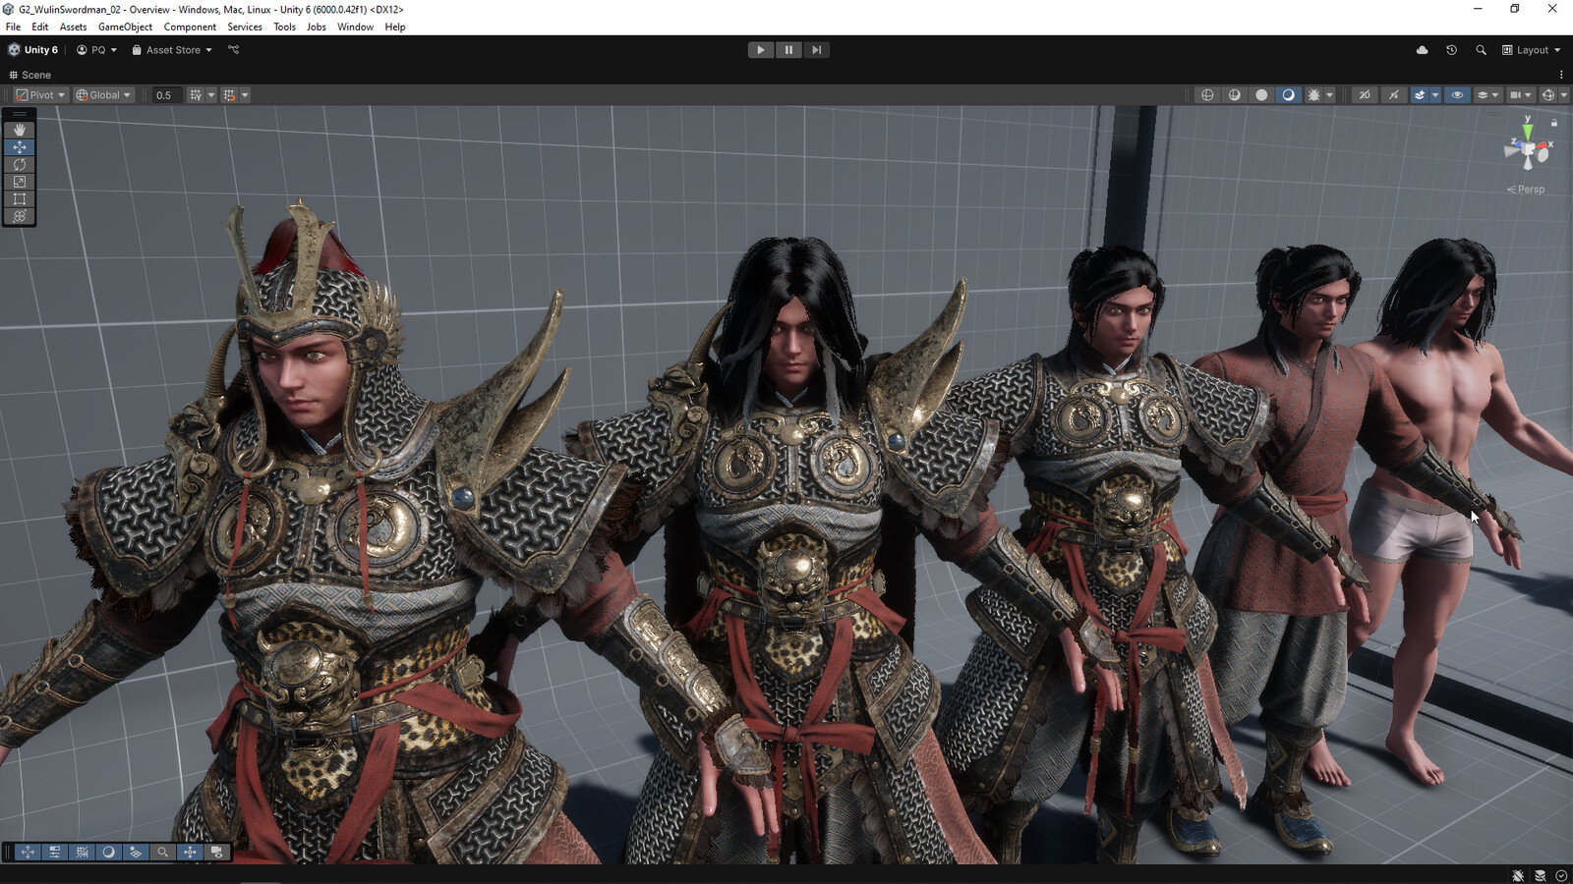Click the orientation gizmo green Y axis cone
This screenshot has height=884, width=1573.
point(1527,131)
